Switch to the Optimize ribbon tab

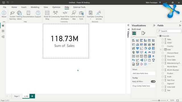(56, 7)
